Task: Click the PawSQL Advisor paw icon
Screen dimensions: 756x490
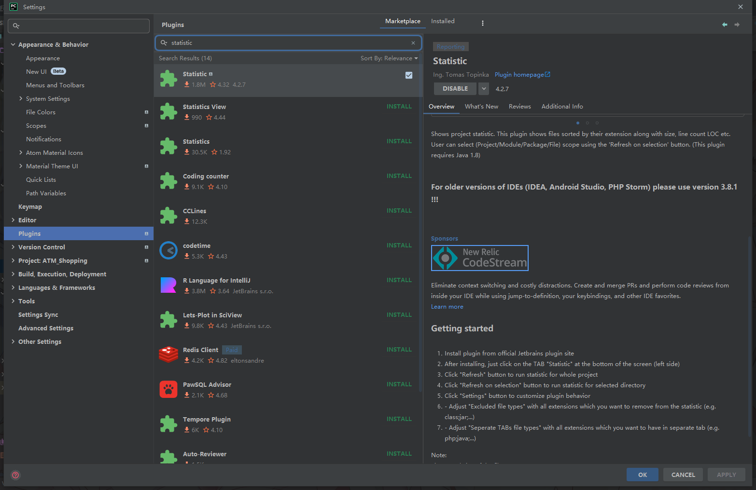Action: tap(168, 389)
